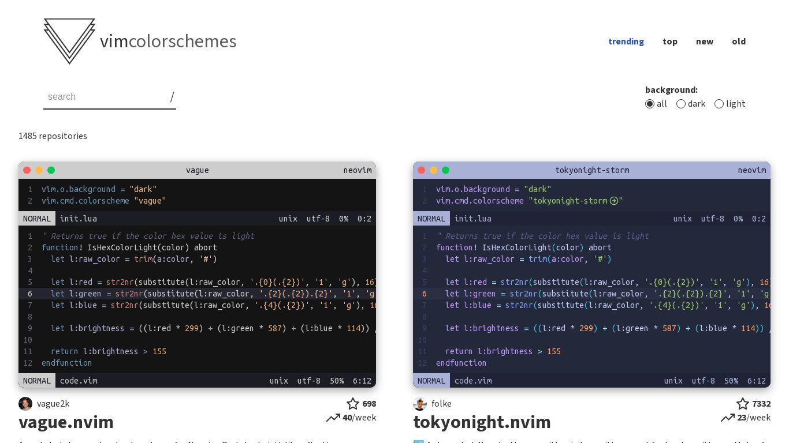Screen dimensions: 789x443
Task: Click the vague2k author name
Action: [x=53, y=404]
